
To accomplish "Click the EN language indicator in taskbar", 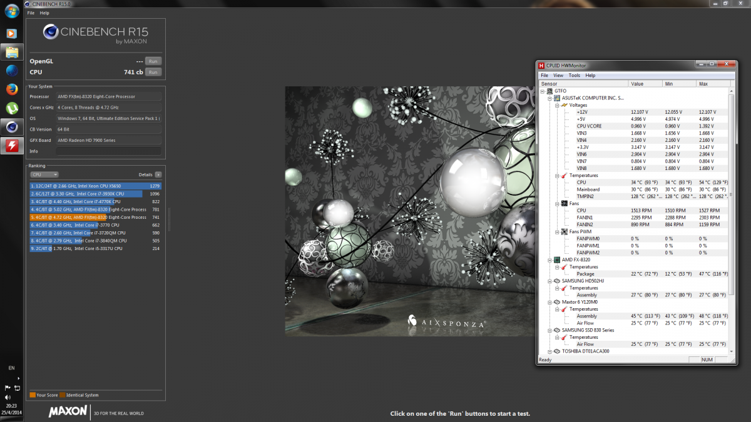I will [12, 368].
